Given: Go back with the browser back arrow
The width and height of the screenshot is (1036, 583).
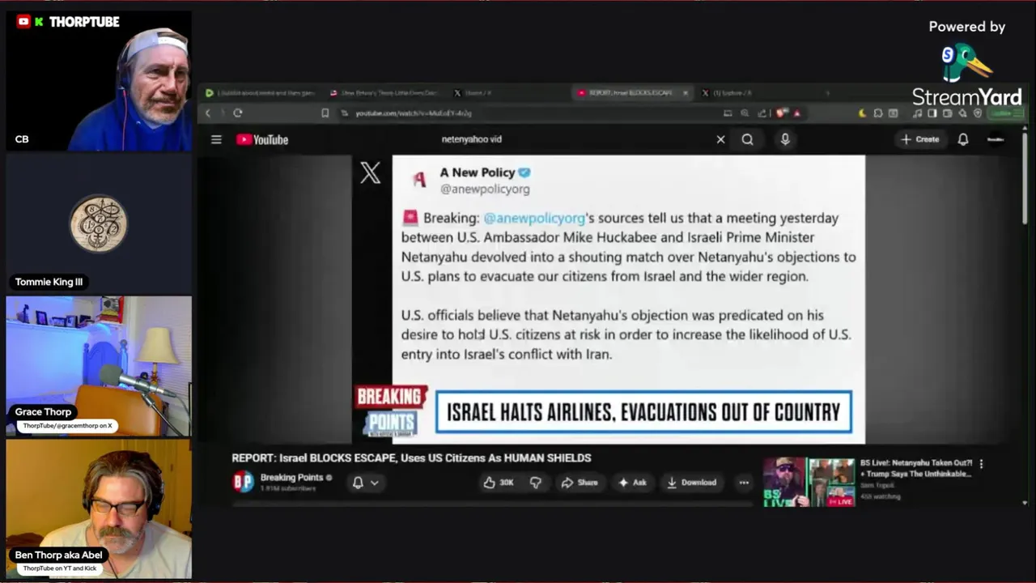Looking at the screenshot, I should pos(208,113).
